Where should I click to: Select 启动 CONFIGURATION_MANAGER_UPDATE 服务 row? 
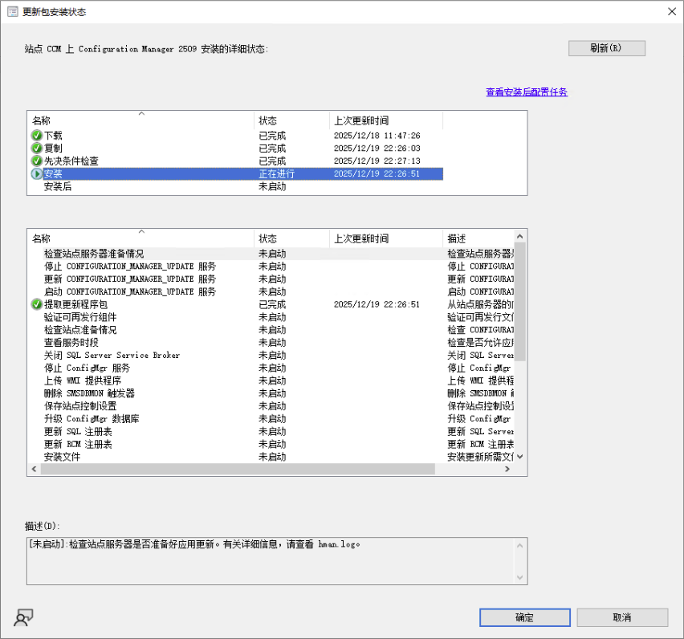coord(271,291)
